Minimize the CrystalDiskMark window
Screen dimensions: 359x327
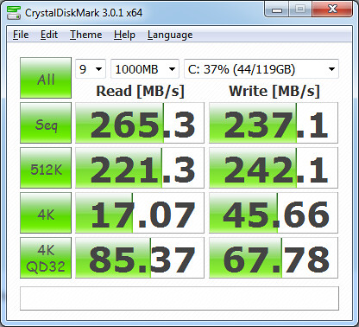pyautogui.click(x=277, y=10)
